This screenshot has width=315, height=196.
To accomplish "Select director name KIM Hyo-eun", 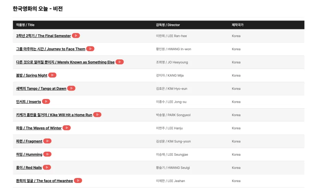I will 177,88.
